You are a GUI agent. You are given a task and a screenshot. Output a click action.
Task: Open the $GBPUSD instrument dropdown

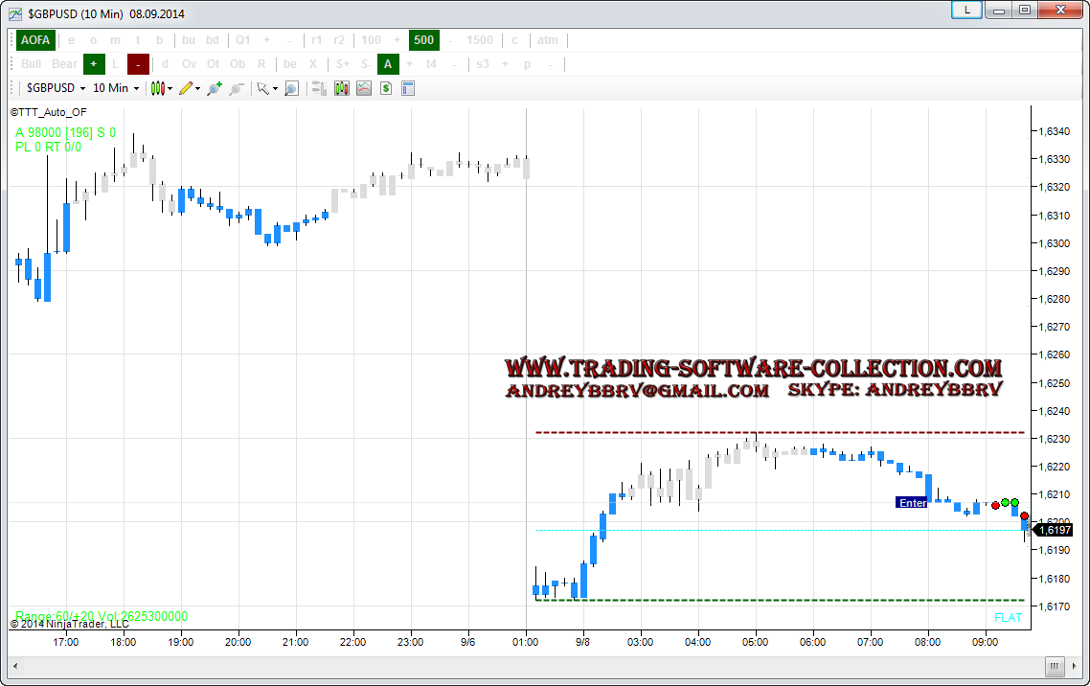tap(57, 88)
